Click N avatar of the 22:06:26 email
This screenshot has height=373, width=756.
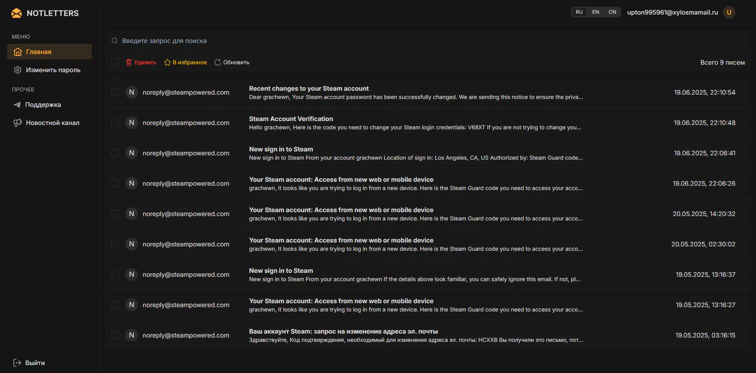[x=132, y=183]
